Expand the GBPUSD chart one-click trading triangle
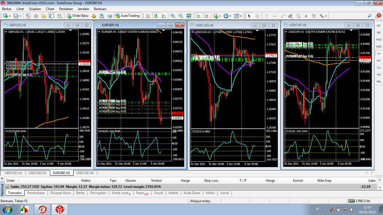 point(6,32)
